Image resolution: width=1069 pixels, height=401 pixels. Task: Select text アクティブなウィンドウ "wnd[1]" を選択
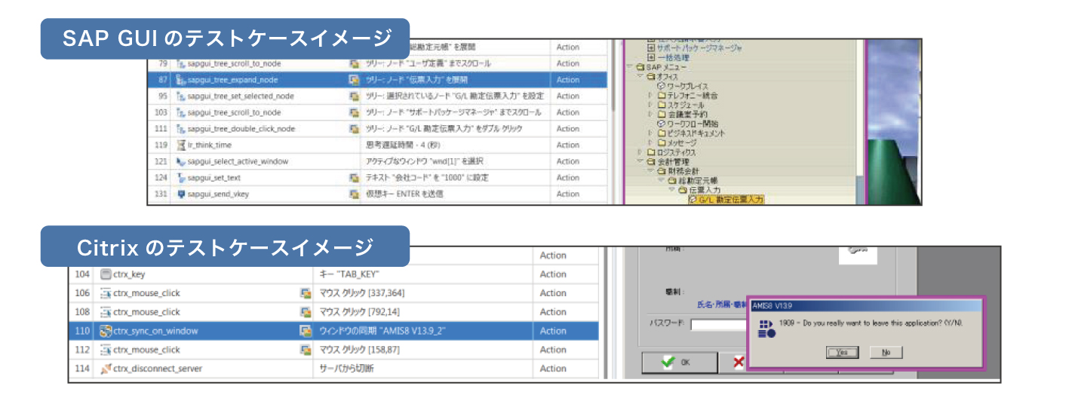[424, 161]
